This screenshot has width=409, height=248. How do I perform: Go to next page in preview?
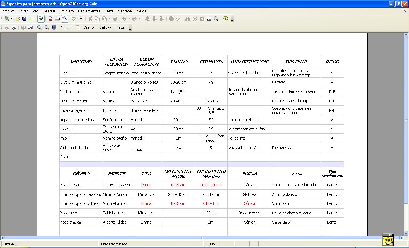click(x=13, y=28)
